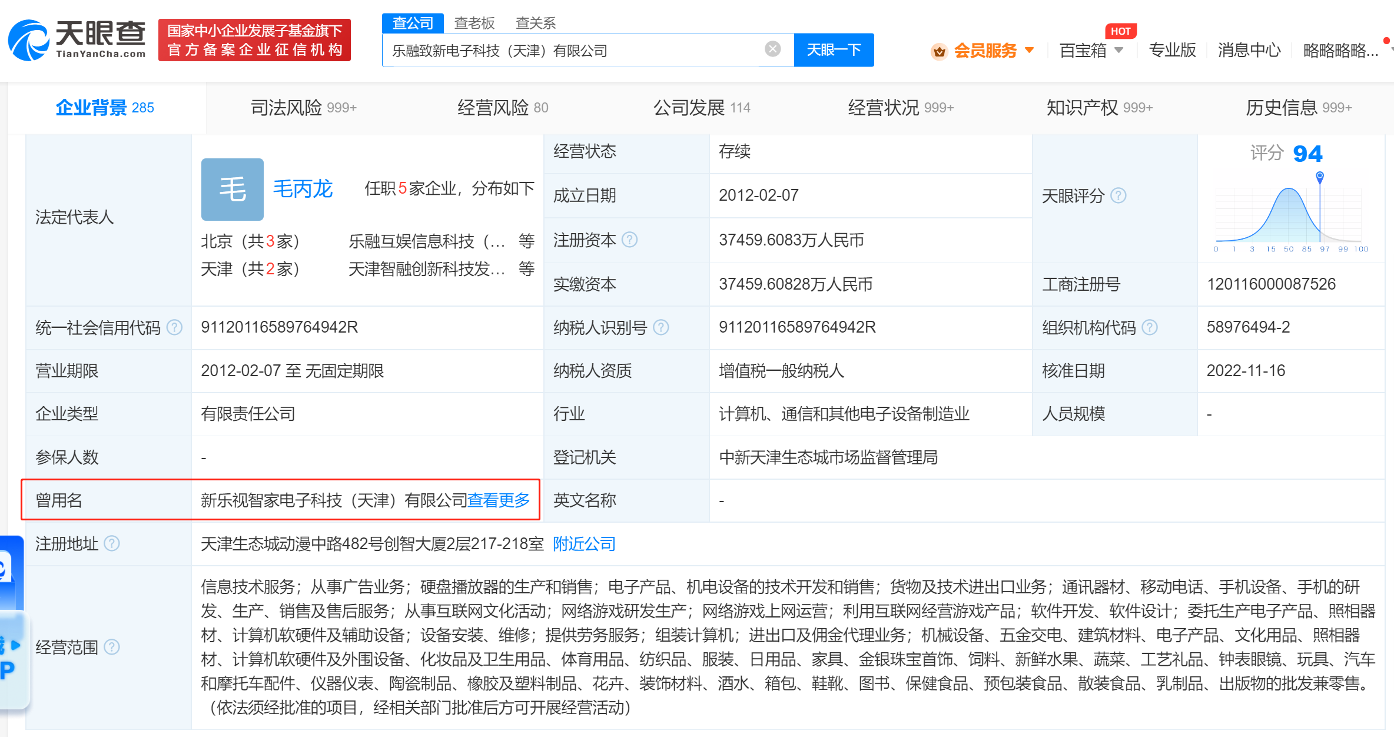Select the credit code 91120116589764942R under 统一社会信用代码
Image resolution: width=1394 pixels, height=737 pixels.
click(279, 327)
